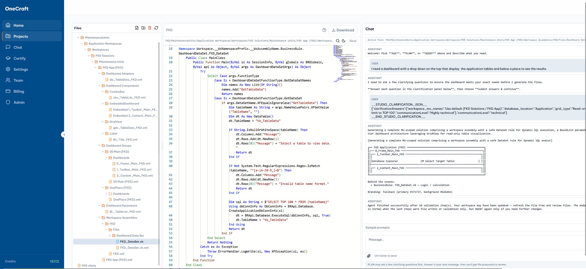Collapse the Application Workspaces folder

[x=82, y=43]
